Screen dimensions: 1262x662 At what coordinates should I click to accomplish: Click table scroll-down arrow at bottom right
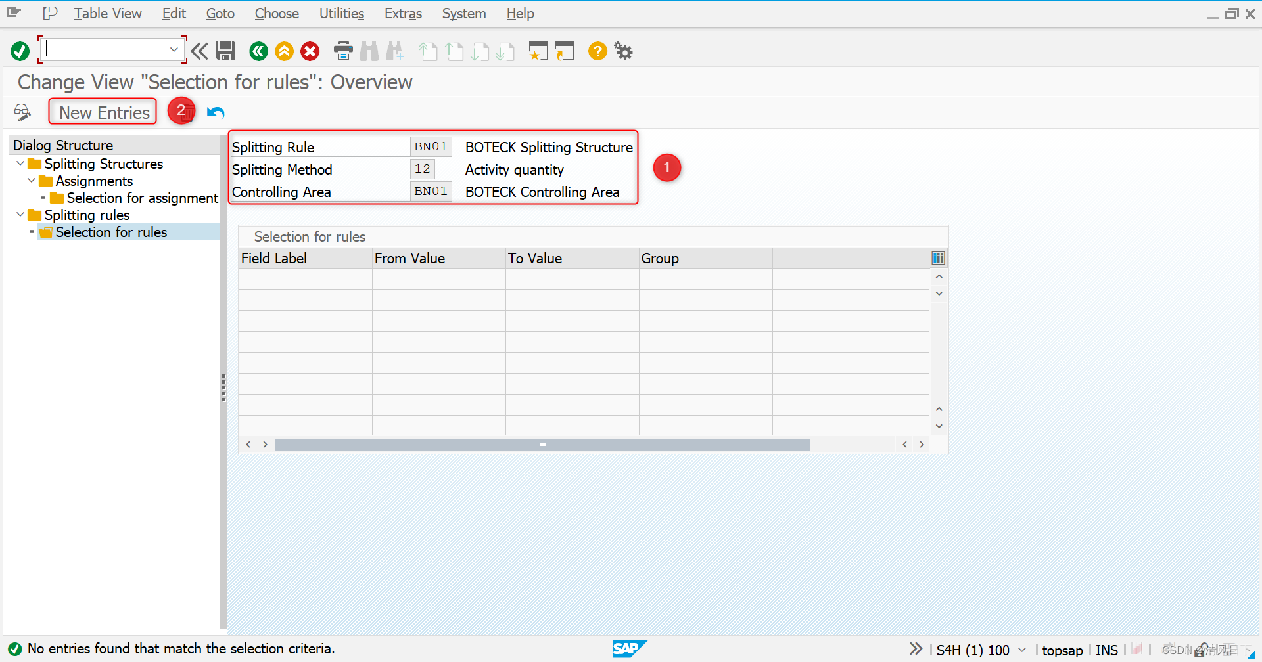(x=939, y=426)
